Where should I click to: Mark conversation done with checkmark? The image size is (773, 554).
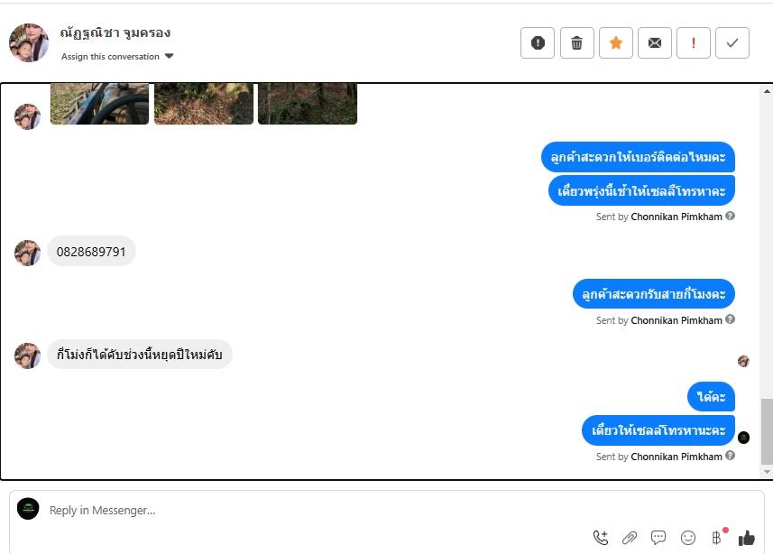(732, 43)
